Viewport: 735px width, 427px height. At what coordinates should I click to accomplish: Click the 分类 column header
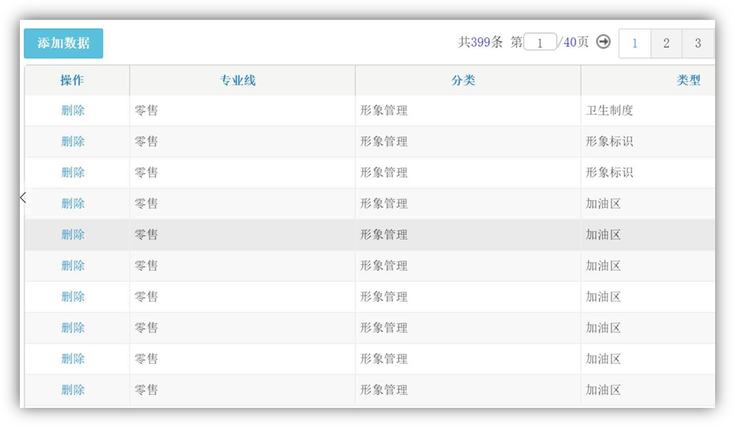[x=463, y=80]
